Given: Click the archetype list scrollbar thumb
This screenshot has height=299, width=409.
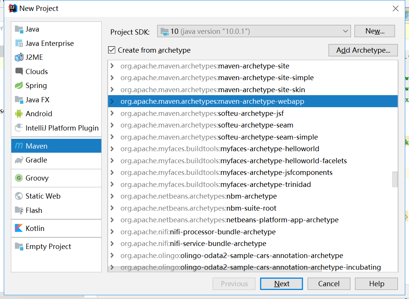Looking at the screenshot, I should coord(395,179).
